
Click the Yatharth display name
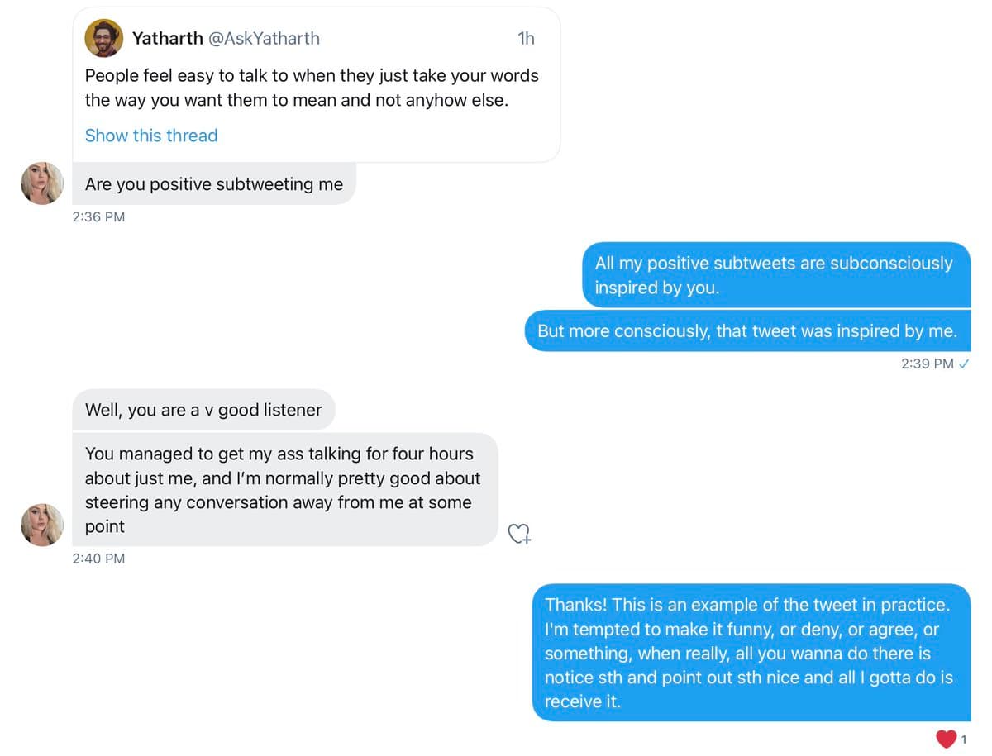(168, 38)
